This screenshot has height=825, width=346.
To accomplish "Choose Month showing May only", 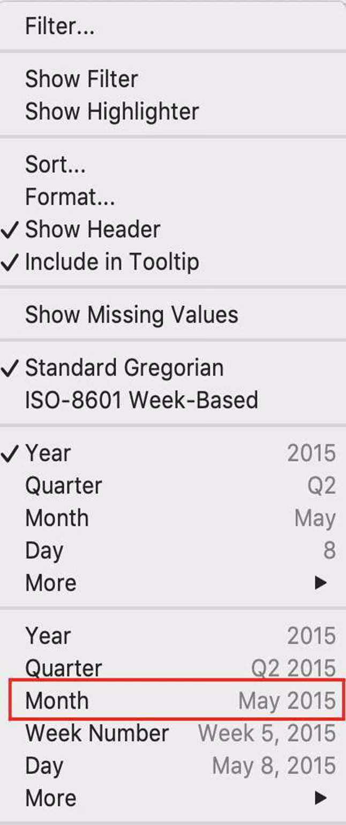I will [57, 518].
